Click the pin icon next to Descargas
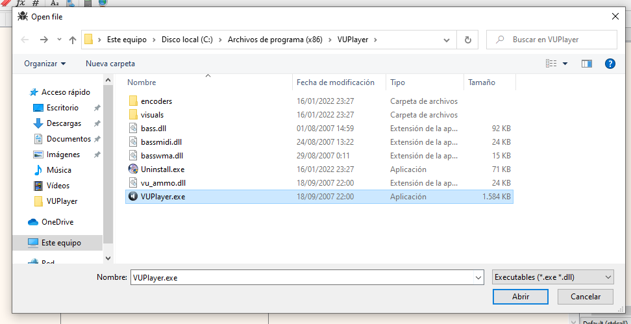The height and width of the screenshot is (324, 631). click(x=97, y=123)
